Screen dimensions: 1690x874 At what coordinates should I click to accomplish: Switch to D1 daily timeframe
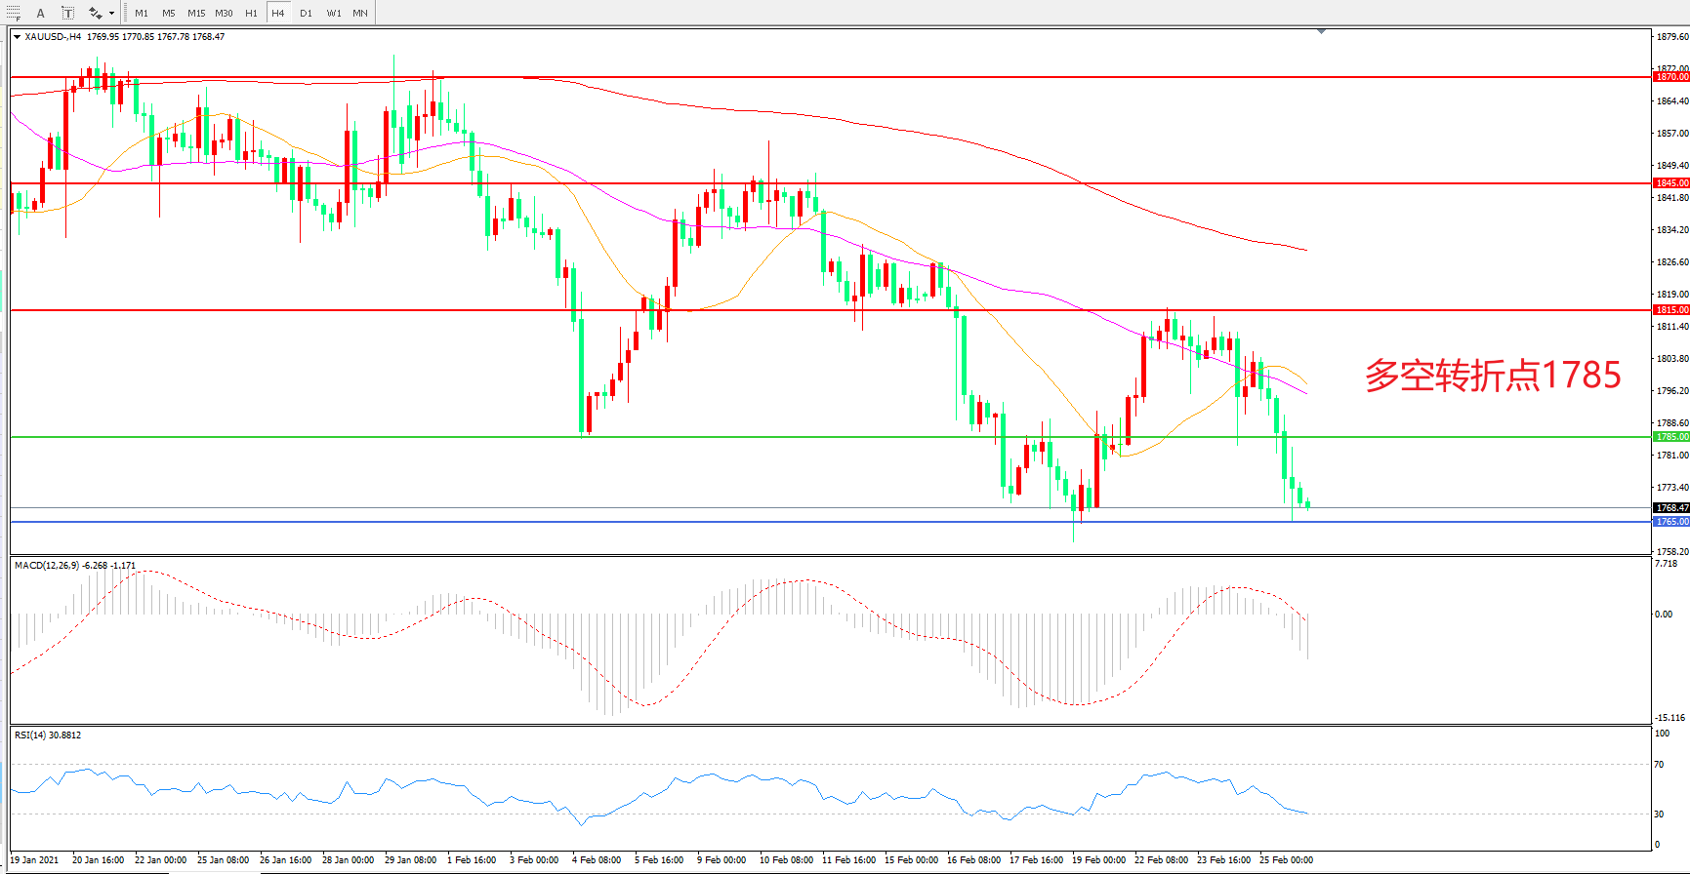[x=306, y=13]
